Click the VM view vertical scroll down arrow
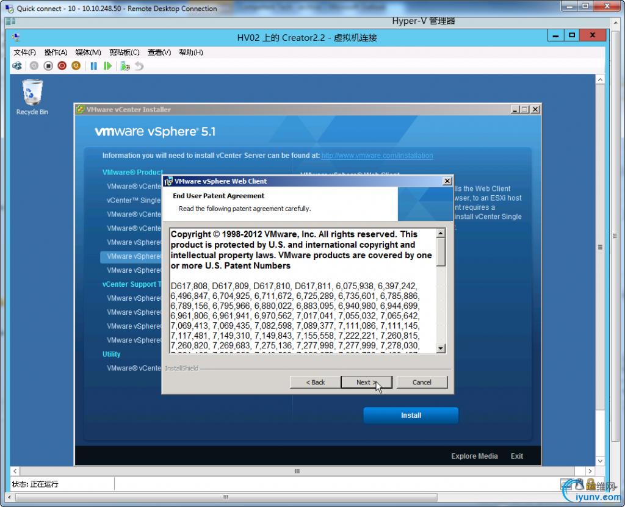 pos(601,461)
